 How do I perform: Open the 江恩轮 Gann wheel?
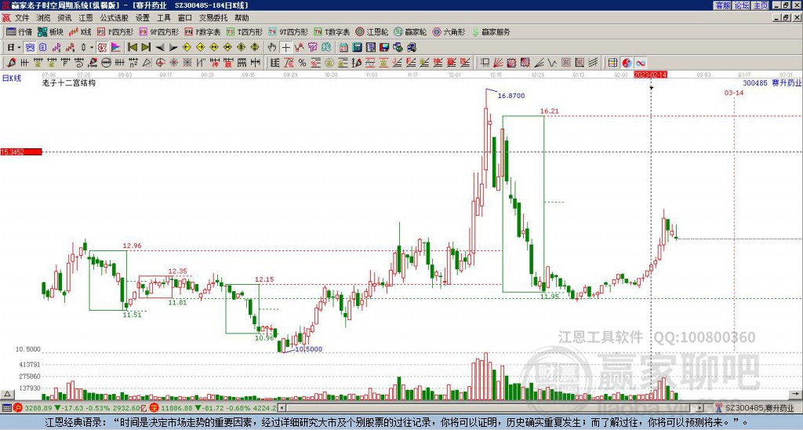click(x=372, y=31)
